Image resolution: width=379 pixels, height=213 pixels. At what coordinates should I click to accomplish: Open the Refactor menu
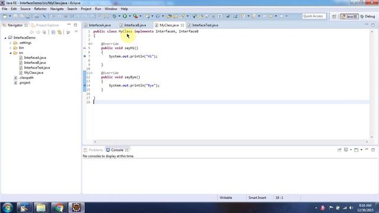coord(40,9)
